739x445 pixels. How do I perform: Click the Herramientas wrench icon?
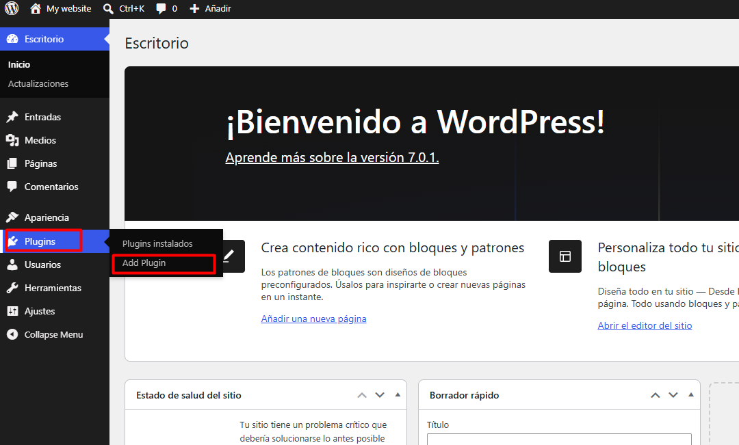[12, 288]
